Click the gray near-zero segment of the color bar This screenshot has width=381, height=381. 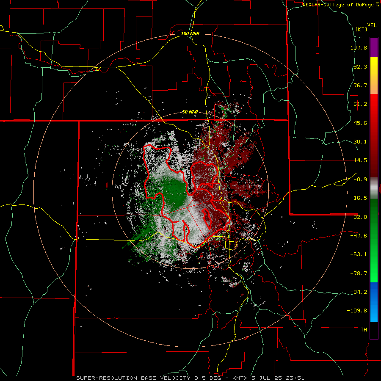tap(374, 188)
